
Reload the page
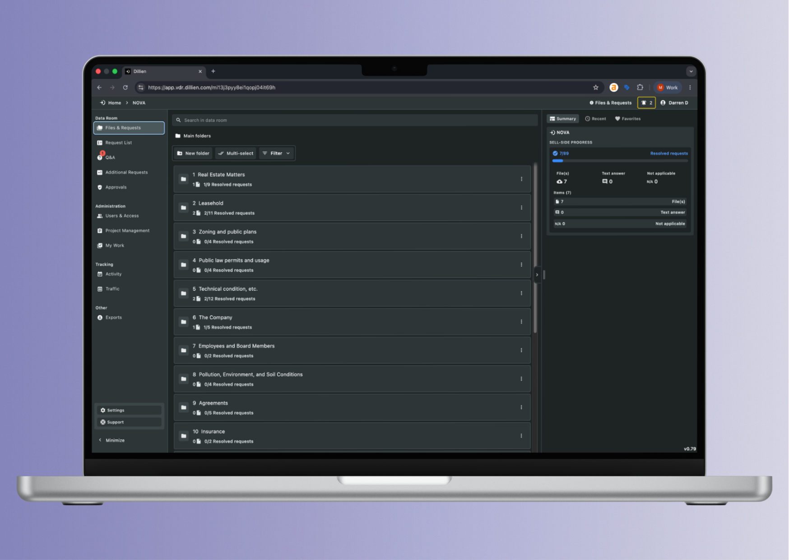click(125, 88)
